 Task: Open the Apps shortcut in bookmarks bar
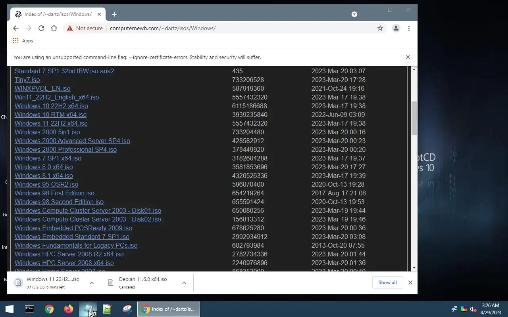[x=23, y=41]
